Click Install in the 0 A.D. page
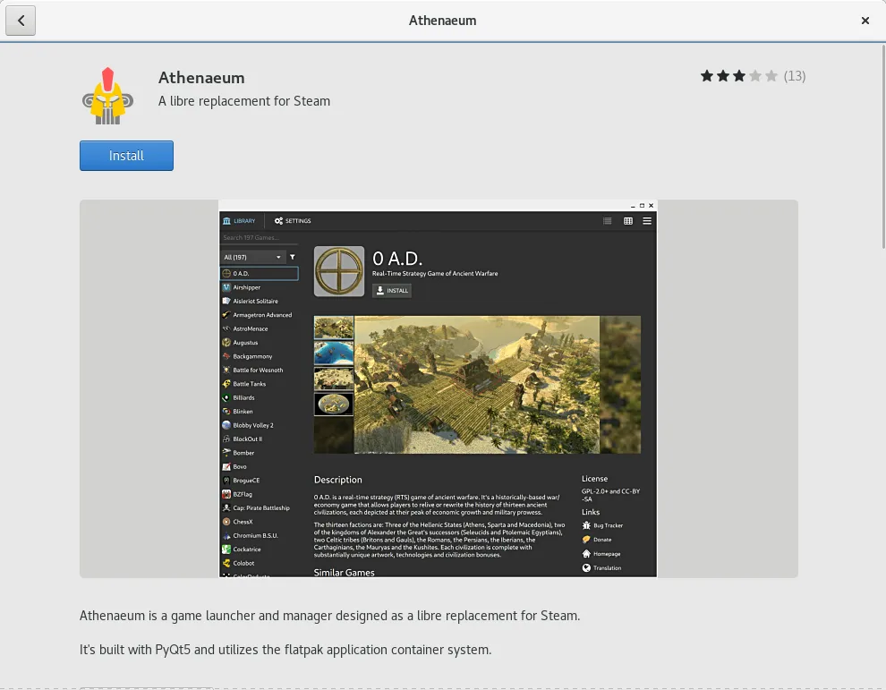The height and width of the screenshot is (690, 886). pyautogui.click(x=391, y=290)
